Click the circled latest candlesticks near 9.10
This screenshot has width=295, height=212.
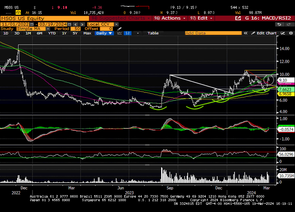coord(269,80)
